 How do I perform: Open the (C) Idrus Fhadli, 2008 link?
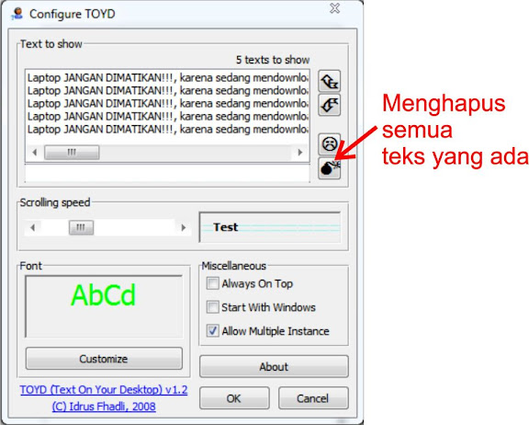(104, 406)
